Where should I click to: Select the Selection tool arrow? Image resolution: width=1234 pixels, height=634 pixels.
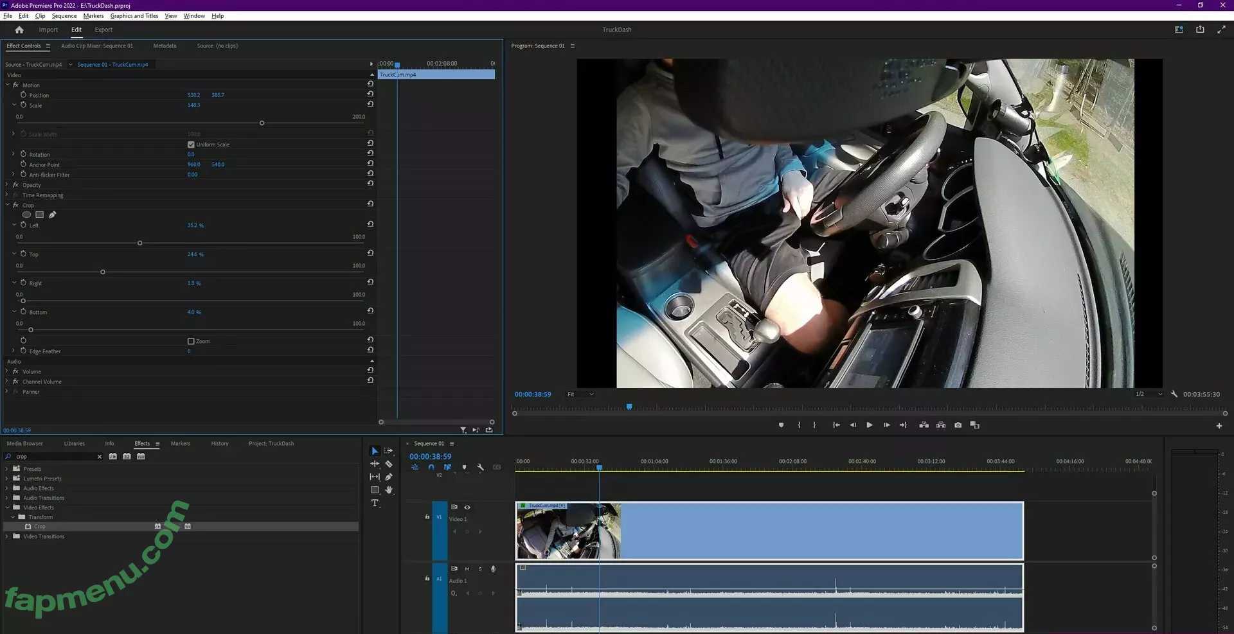coord(375,451)
